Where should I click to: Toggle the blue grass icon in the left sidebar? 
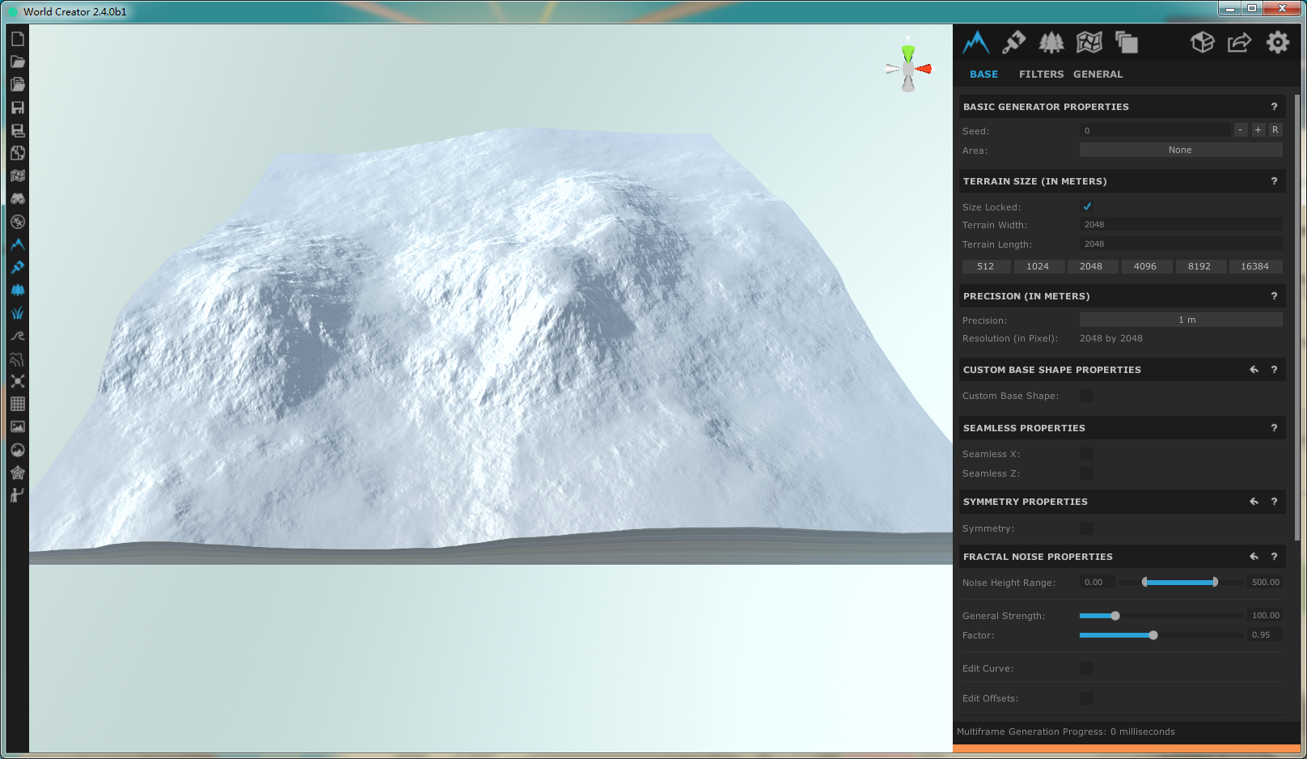18,312
